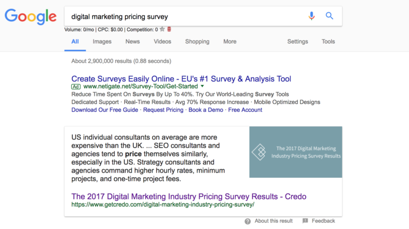Click the Request Pricing sitelink
409x229 pixels.
pos(163,110)
